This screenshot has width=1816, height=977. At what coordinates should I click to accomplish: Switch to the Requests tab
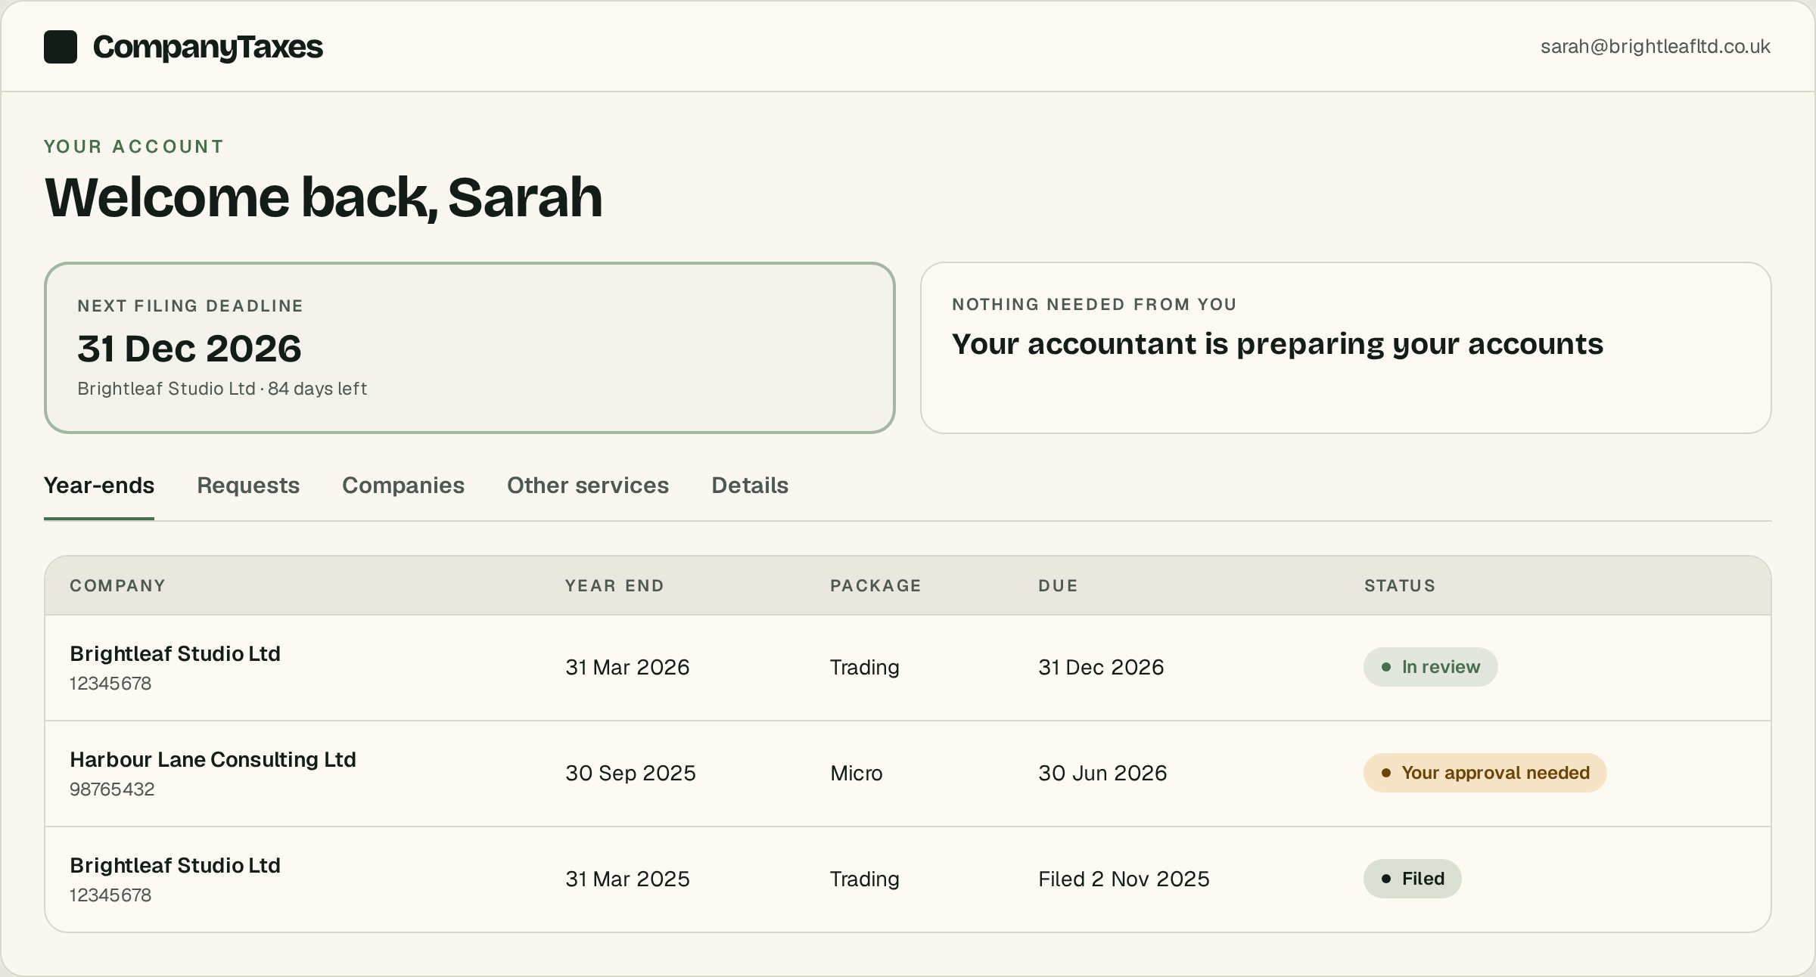(248, 485)
